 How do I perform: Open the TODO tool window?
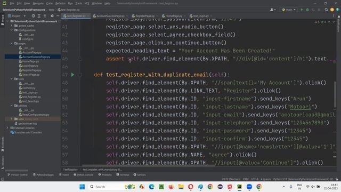[x=64, y=175]
